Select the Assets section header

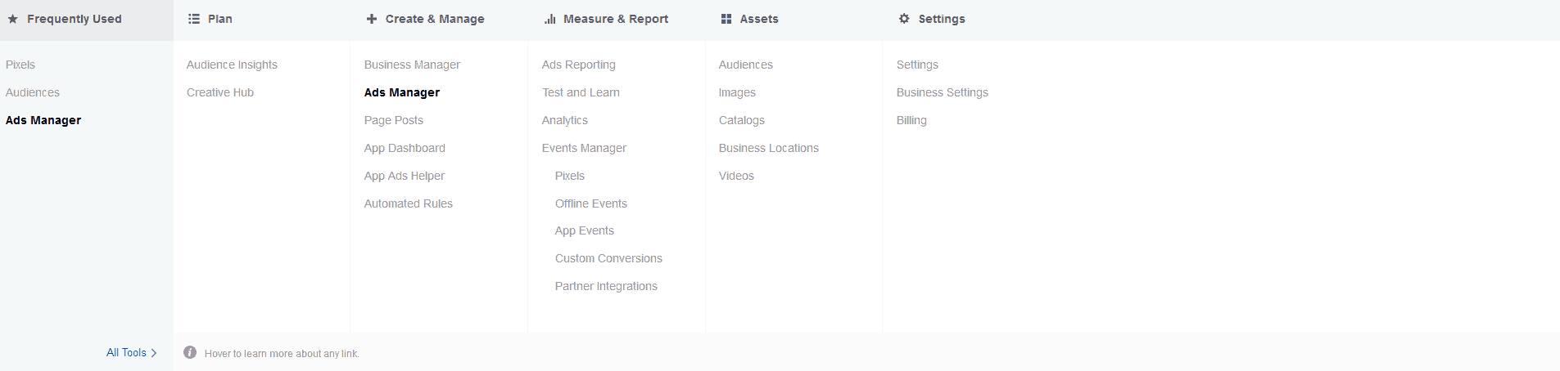(759, 19)
